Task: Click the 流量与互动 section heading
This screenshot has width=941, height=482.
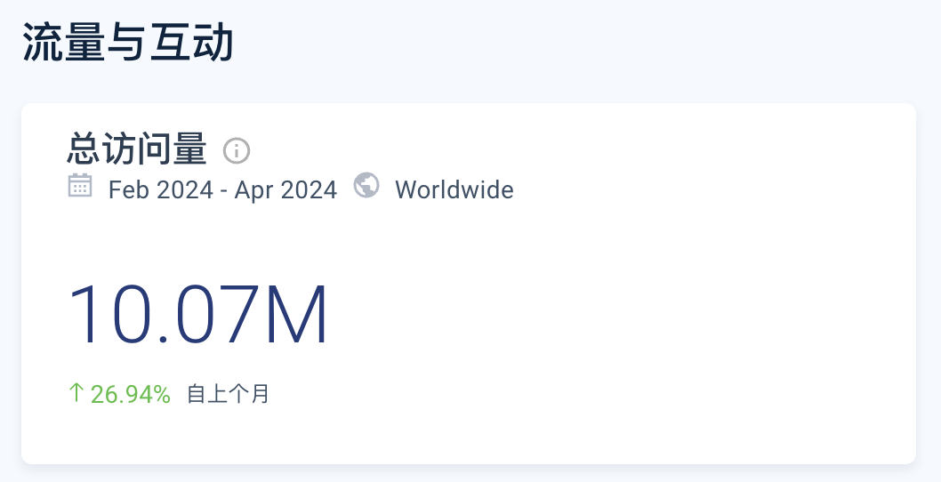Action: click(x=127, y=43)
